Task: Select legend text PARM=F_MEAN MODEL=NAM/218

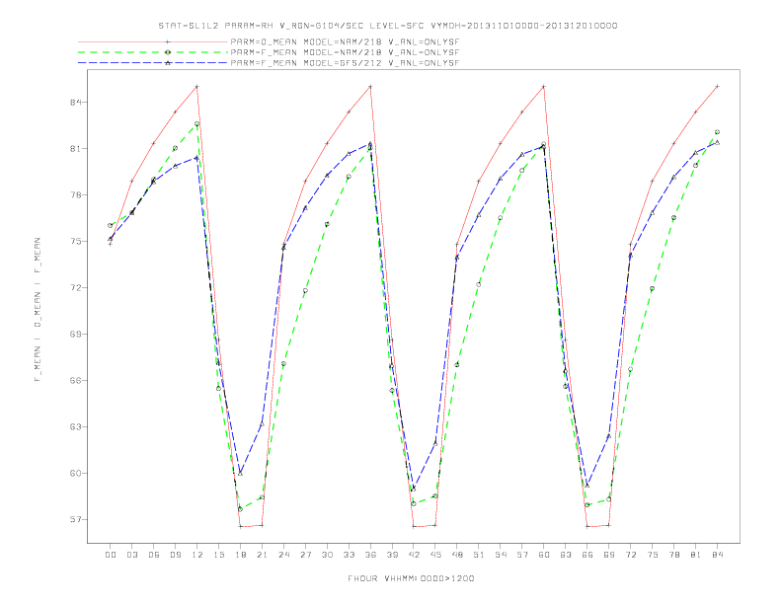Action: coord(345,52)
